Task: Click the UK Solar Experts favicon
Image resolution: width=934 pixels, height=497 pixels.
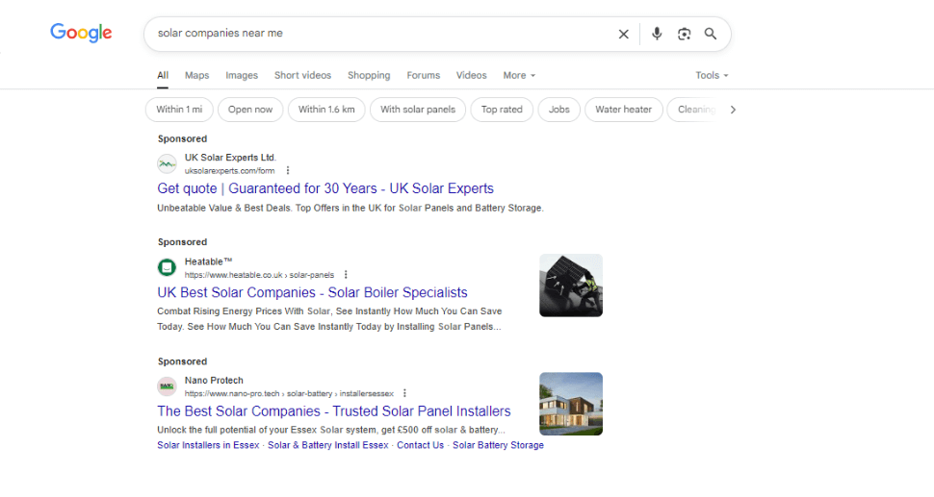Action: 167,163
